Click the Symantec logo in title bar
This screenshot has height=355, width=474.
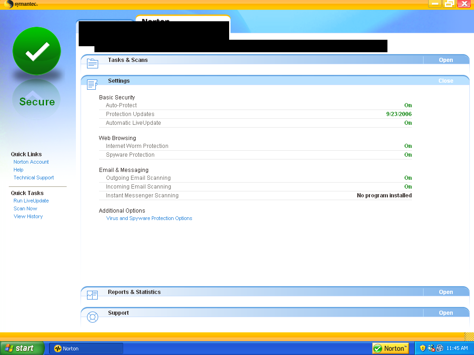tap(21, 4)
